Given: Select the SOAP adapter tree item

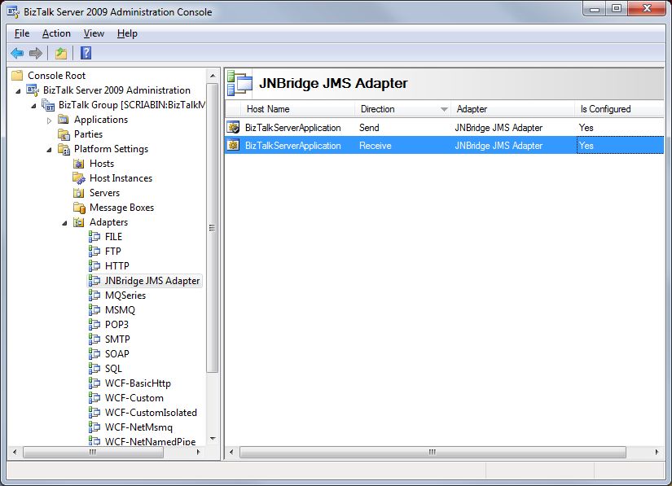Looking at the screenshot, I should [117, 354].
